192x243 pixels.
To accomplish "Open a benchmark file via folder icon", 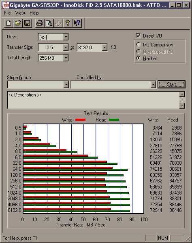I will coord(18,23).
